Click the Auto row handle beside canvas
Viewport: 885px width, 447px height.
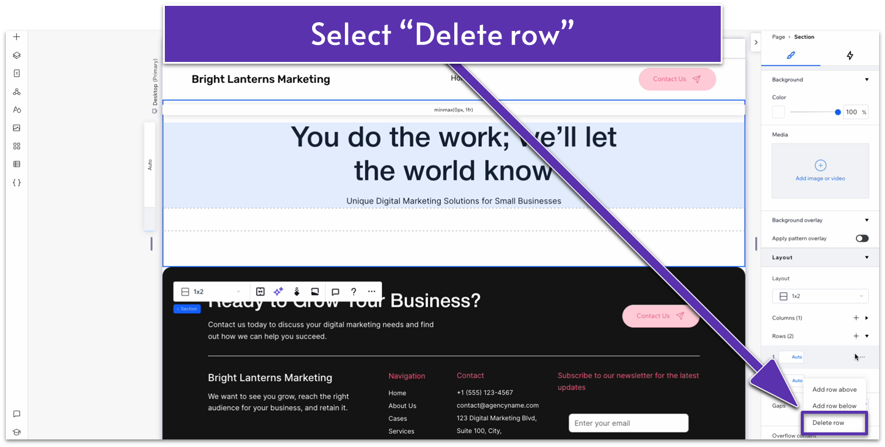click(150, 165)
